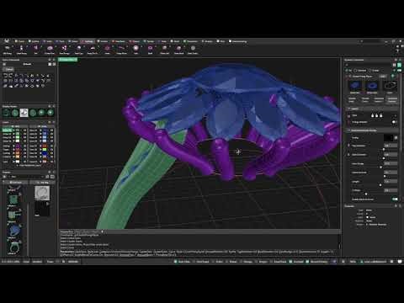Open the ring sketch thumbnail in the lower-left panel
Image resolution: width=404 pixels, height=303 pixels.
point(42,193)
